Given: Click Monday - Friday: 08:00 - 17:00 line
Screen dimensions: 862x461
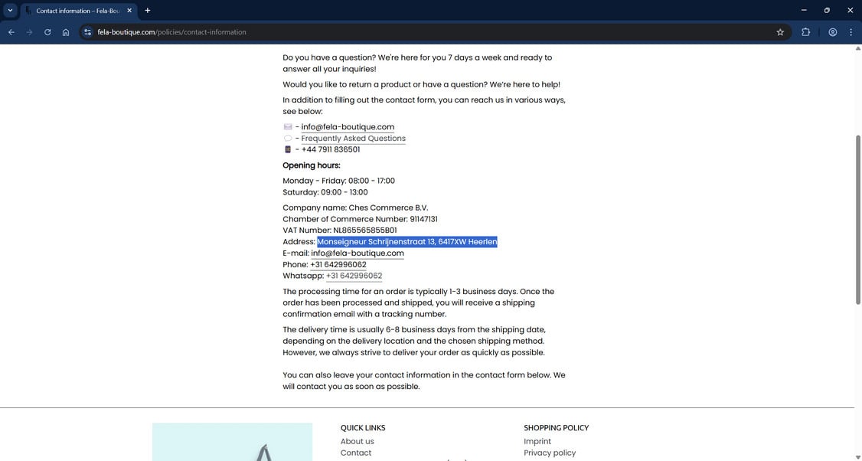Looking at the screenshot, I should pyautogui.click(x=338, y=181).
